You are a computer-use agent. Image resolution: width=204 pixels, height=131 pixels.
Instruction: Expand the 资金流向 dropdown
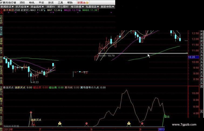click(x=37, y=7)
